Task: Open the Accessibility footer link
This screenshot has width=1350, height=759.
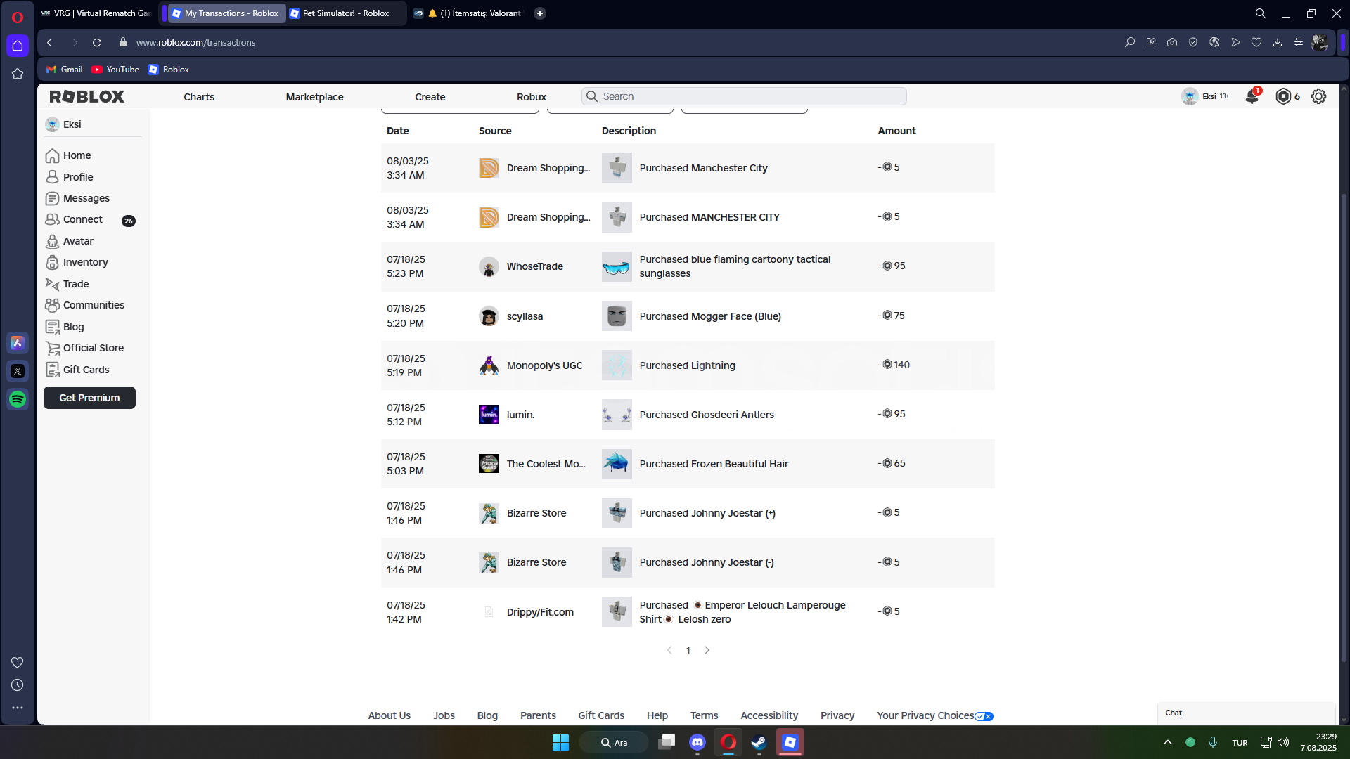Action: (769, 715)
